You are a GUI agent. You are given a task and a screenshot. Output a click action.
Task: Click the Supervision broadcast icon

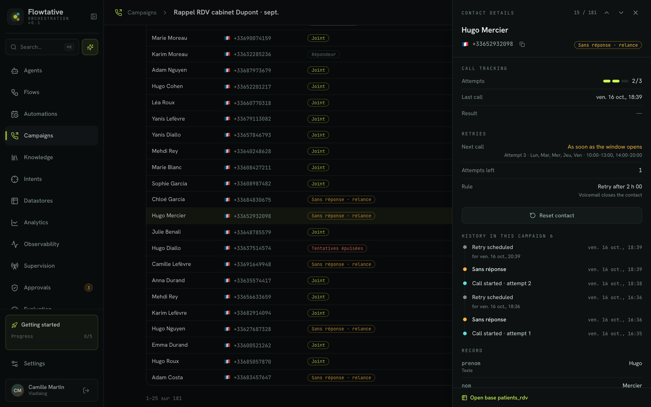pos(15,266)
